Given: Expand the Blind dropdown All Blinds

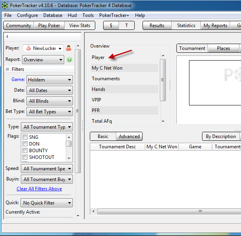Looking at the screenshot, I should 50,101.
